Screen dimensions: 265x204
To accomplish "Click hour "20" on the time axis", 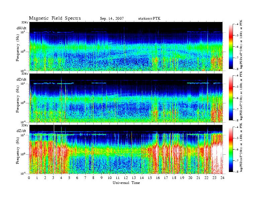I will (190, 178).
